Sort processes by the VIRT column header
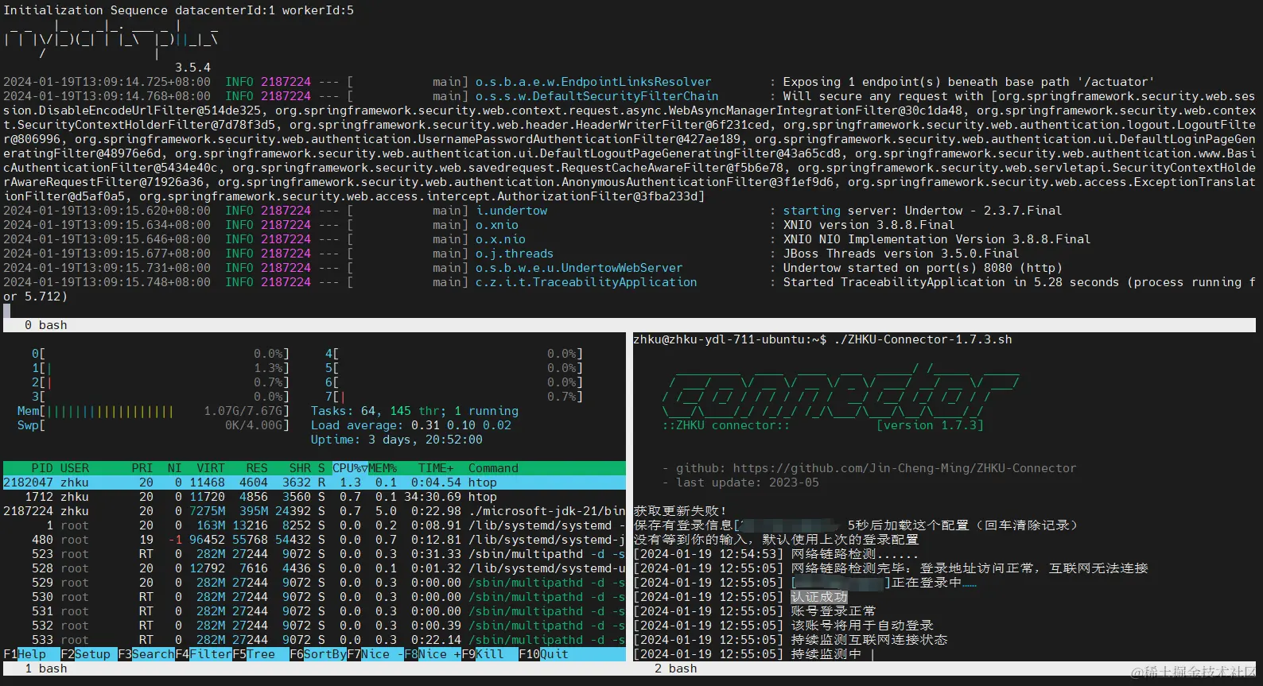1263x686 pixels. tap(211, 468)
